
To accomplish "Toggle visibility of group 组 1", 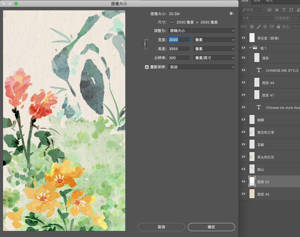I will click(x=243, y=48).
